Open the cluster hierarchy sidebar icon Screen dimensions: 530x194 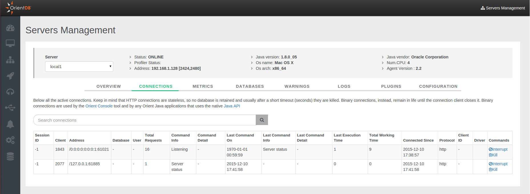click(10, 60)
